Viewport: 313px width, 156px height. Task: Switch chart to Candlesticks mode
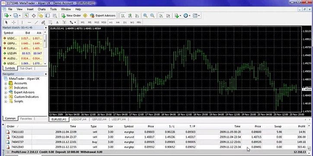130,16
